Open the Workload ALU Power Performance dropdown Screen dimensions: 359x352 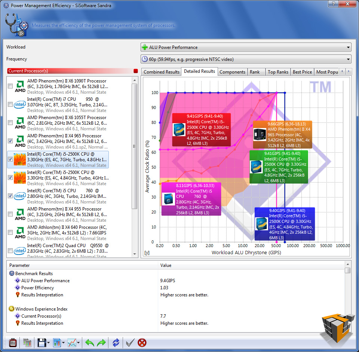(x=246, y=47)
